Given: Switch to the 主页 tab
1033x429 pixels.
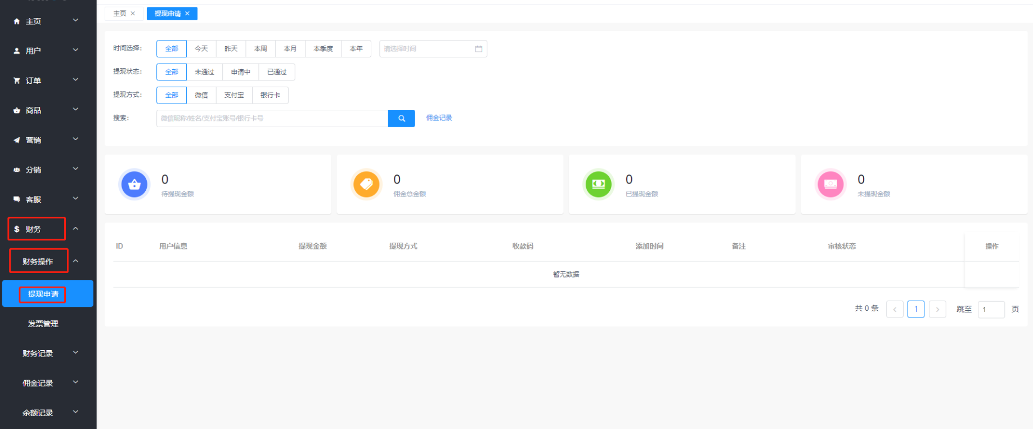Looking at the screenshot, I should (x=119, y=14).
